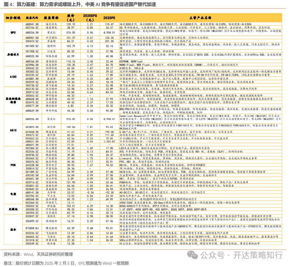
Task: Select the negative PE value '-92.30'
Action: (x=109, y=193)
